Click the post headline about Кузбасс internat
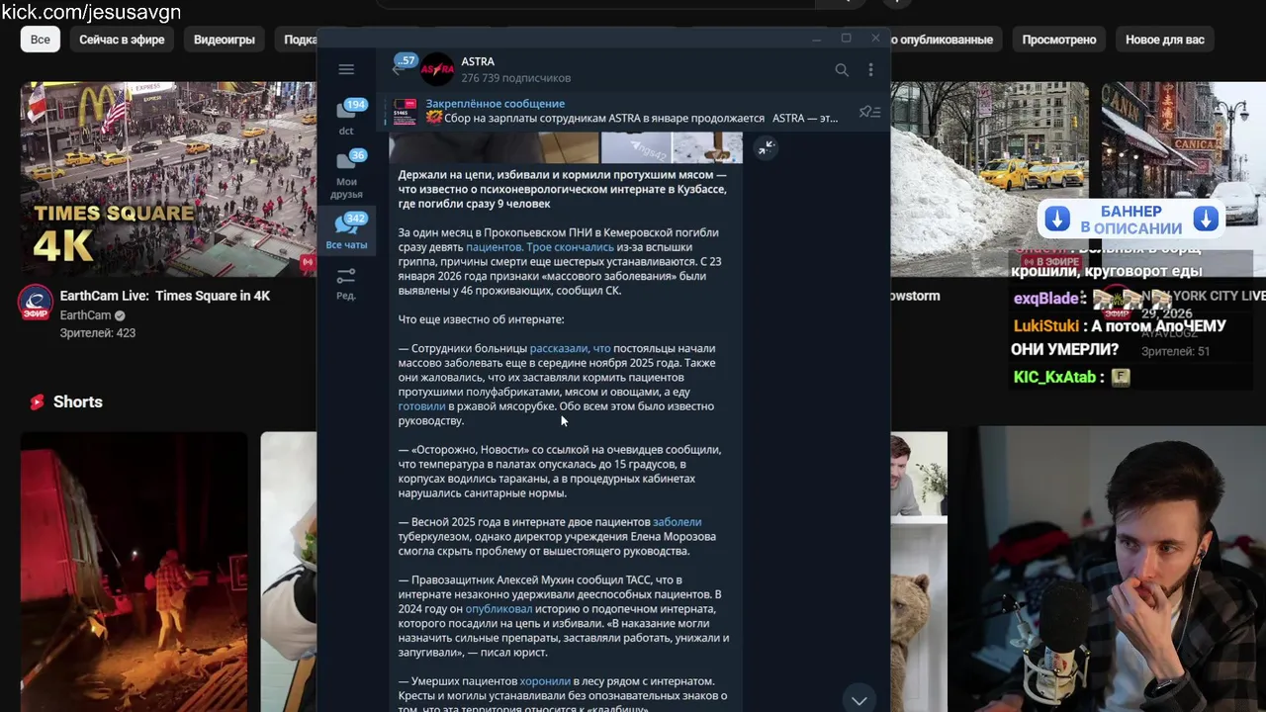Image resolution: width=1266 pixels, height=712 pixels. point(563,189)
